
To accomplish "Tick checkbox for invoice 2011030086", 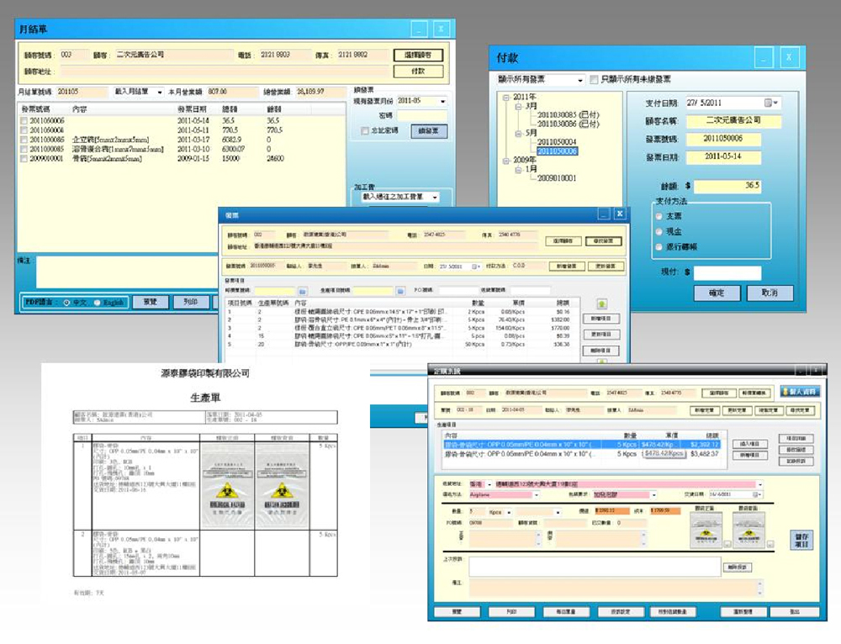I will (x=24, y=140).
